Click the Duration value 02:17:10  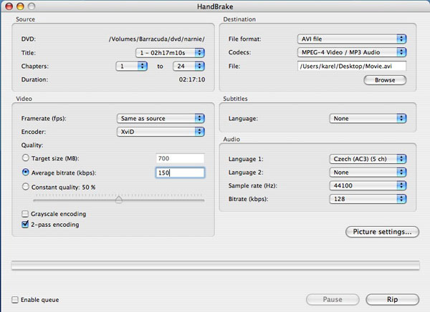(192, 79)
